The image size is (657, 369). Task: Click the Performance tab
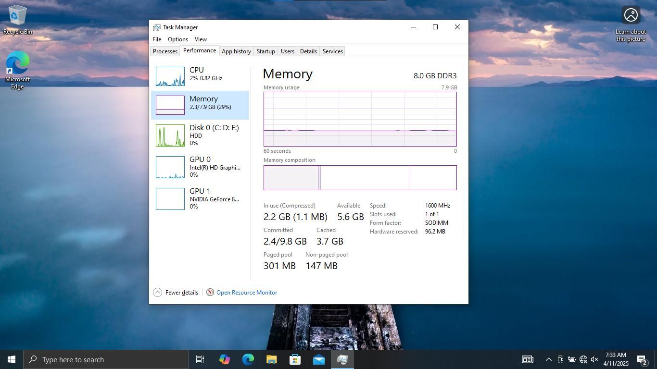point(200,50)
